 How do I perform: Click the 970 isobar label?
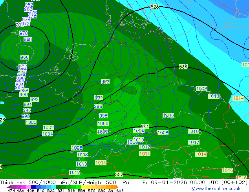[x=24, y=33]
